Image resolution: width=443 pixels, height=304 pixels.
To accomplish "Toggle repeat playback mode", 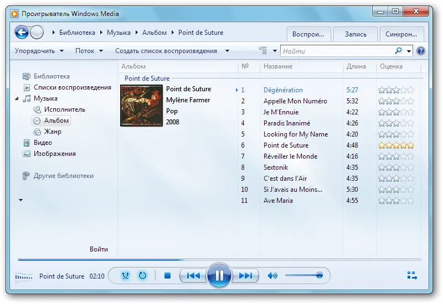I will (143, 275).
